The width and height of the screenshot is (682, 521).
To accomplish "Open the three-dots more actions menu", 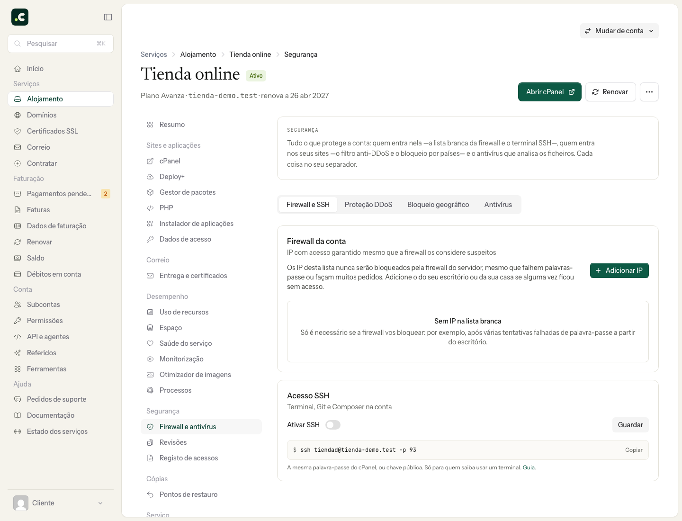I will click(x=649, y=92).
